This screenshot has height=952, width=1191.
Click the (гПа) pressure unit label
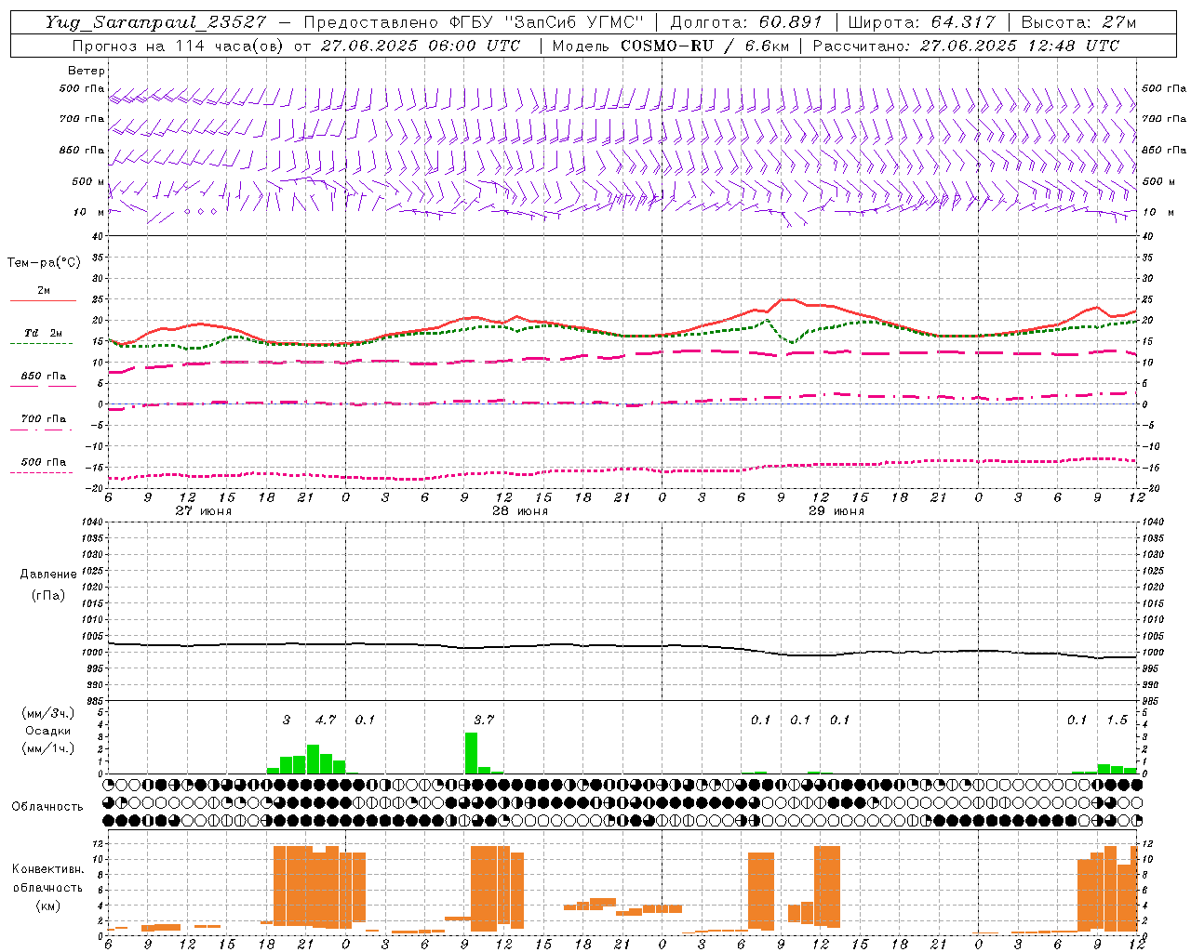(x=48, y=595)
